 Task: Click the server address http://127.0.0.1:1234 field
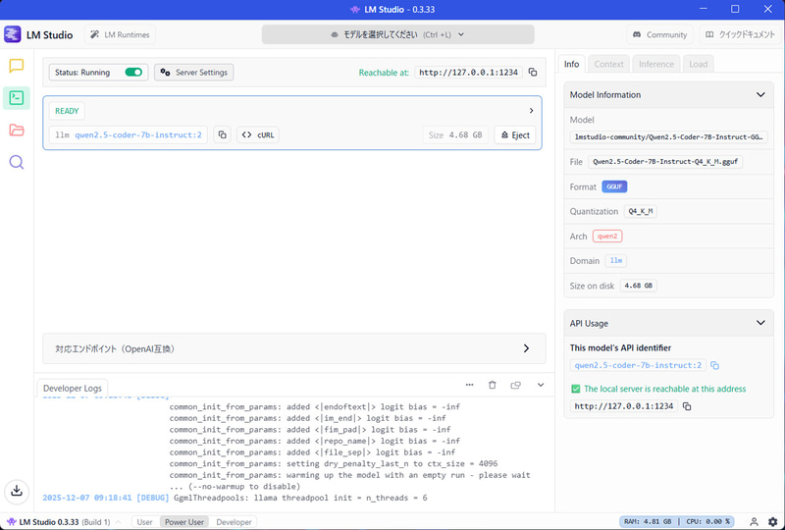469,72
